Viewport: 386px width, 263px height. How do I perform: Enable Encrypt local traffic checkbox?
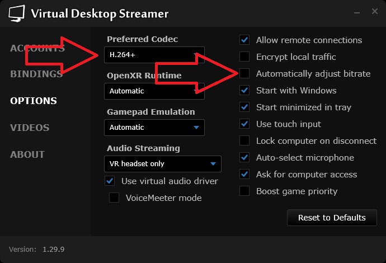click(x=244, y=57)
